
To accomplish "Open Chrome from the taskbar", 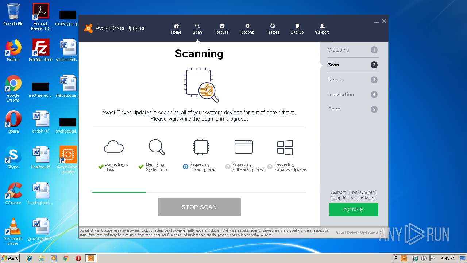I will (x=66, y=258).
